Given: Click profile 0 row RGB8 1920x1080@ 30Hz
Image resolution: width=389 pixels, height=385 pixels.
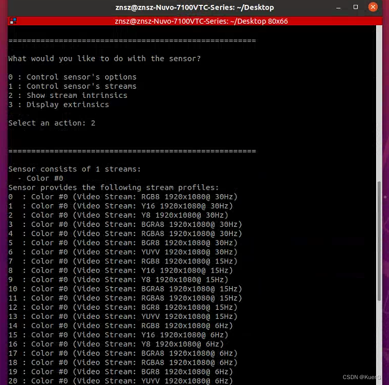Looking at the screenshot, I should [123, 197].
